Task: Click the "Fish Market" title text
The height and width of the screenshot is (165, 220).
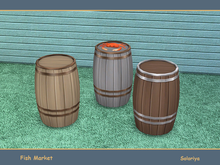Action: coord(36,158)
